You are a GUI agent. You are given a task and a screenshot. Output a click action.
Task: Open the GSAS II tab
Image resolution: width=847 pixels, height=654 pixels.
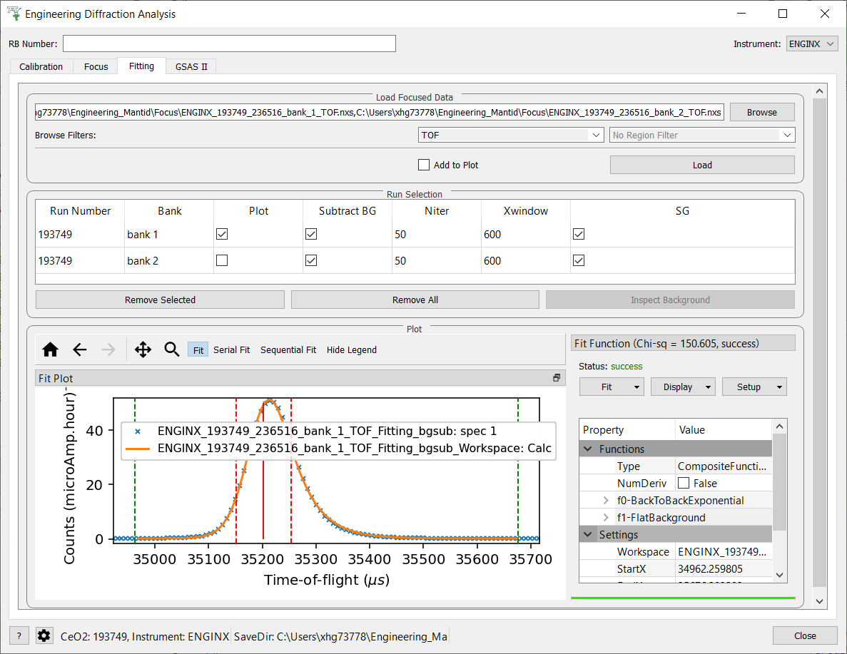[x=191, y=66]
